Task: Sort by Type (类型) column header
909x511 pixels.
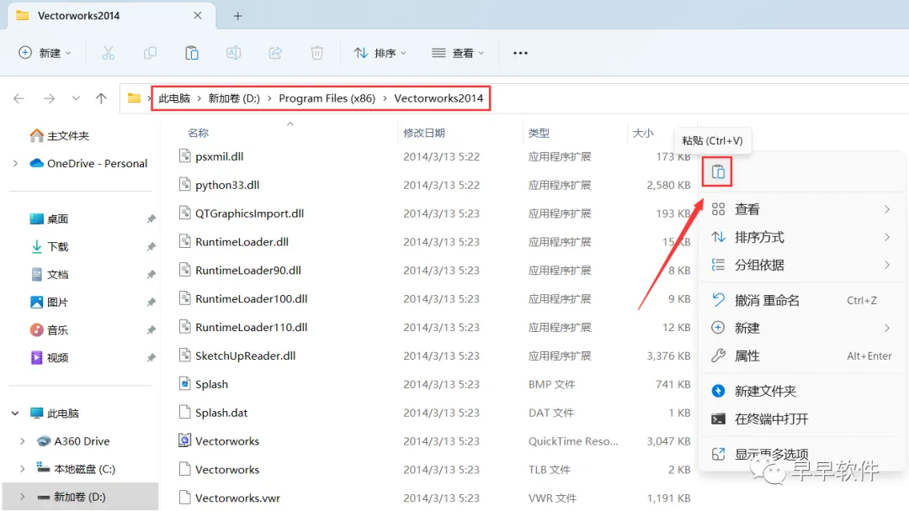Action: (x=540, y=133)
